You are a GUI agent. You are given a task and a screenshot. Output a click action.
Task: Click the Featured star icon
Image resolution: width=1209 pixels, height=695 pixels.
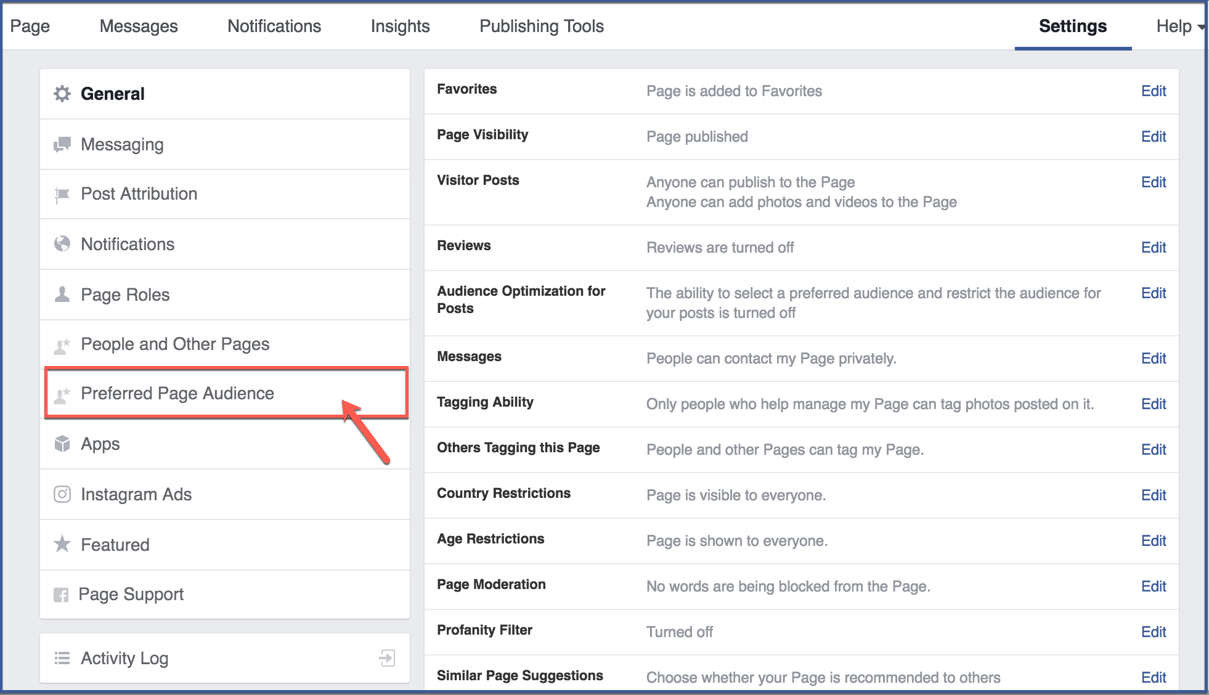tap(62, 544)
